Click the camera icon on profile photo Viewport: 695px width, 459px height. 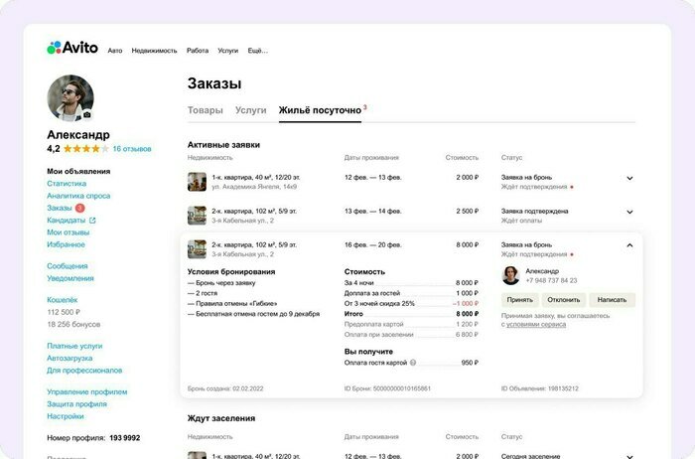tap(87, 115)
